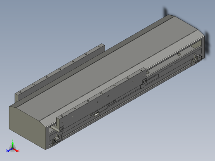This screenshot has height=161, width=215.
Task: Select the gray origin center of axis triad
Action: [x=12, y=149]
